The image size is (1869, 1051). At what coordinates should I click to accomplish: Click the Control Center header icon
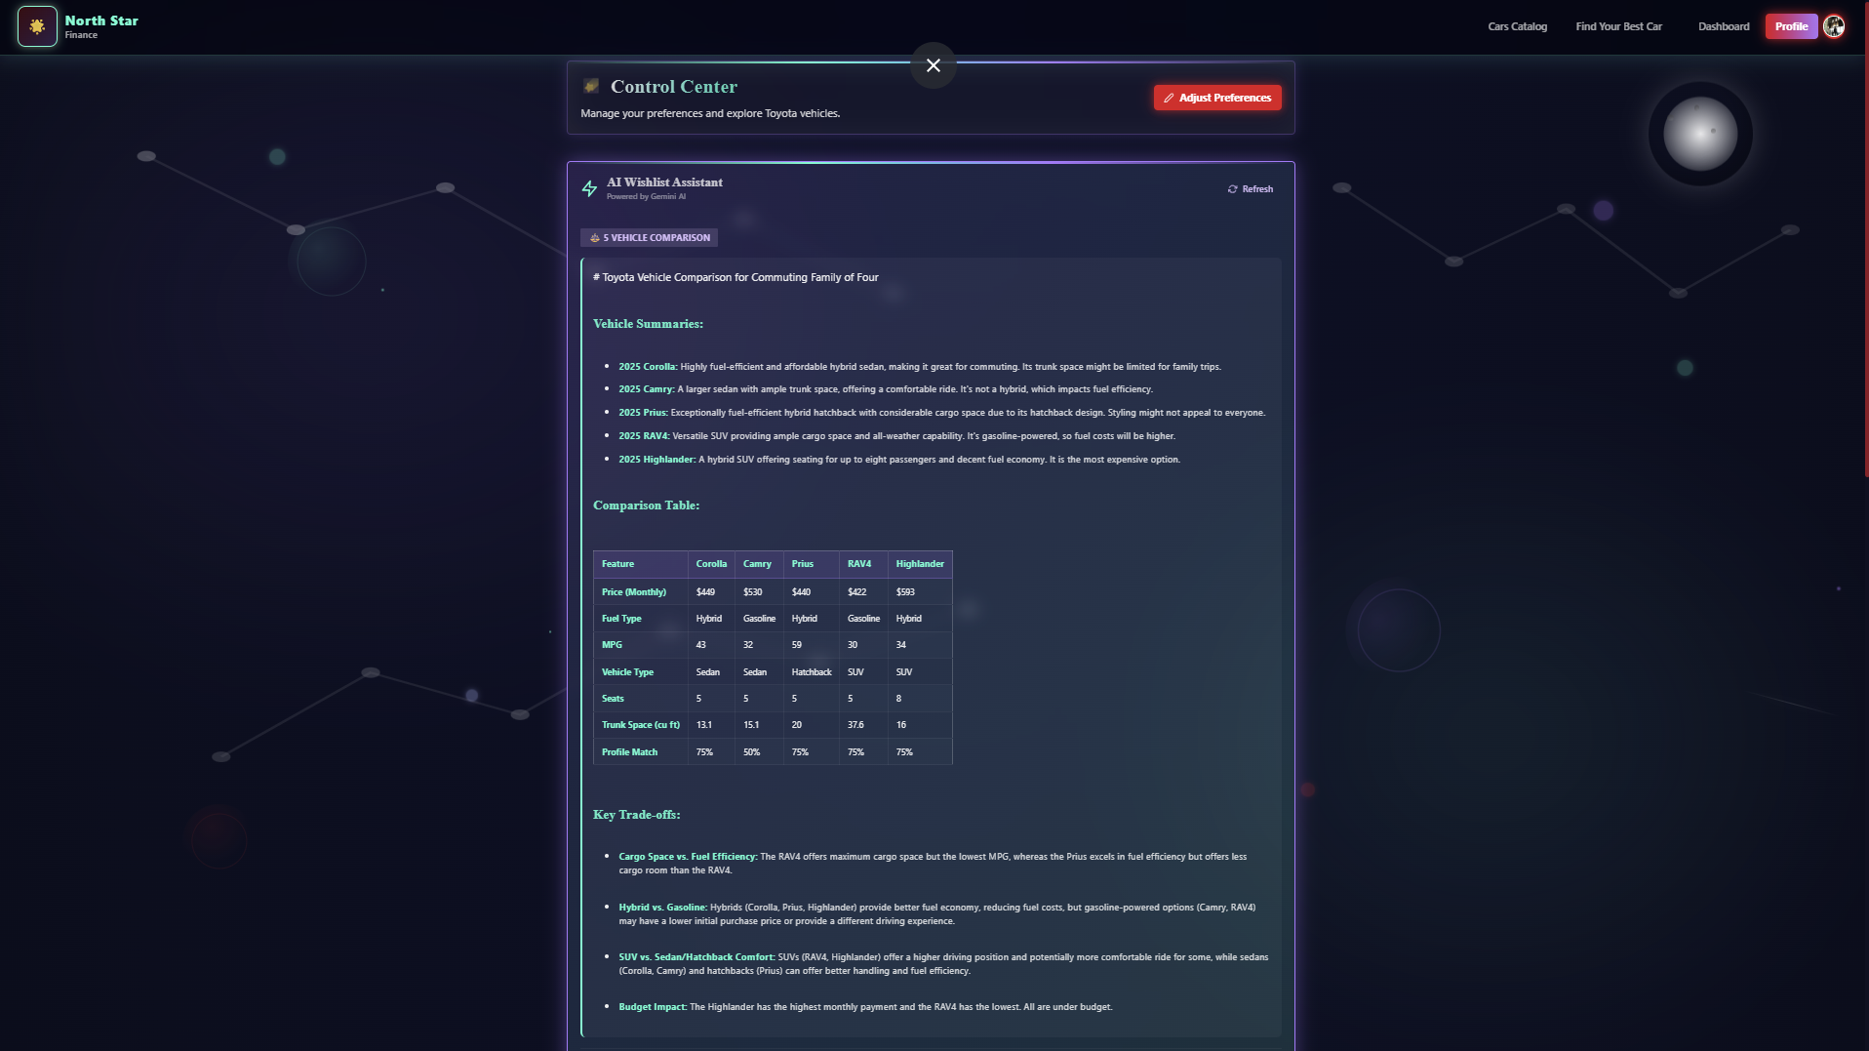[x=591, y=86]
